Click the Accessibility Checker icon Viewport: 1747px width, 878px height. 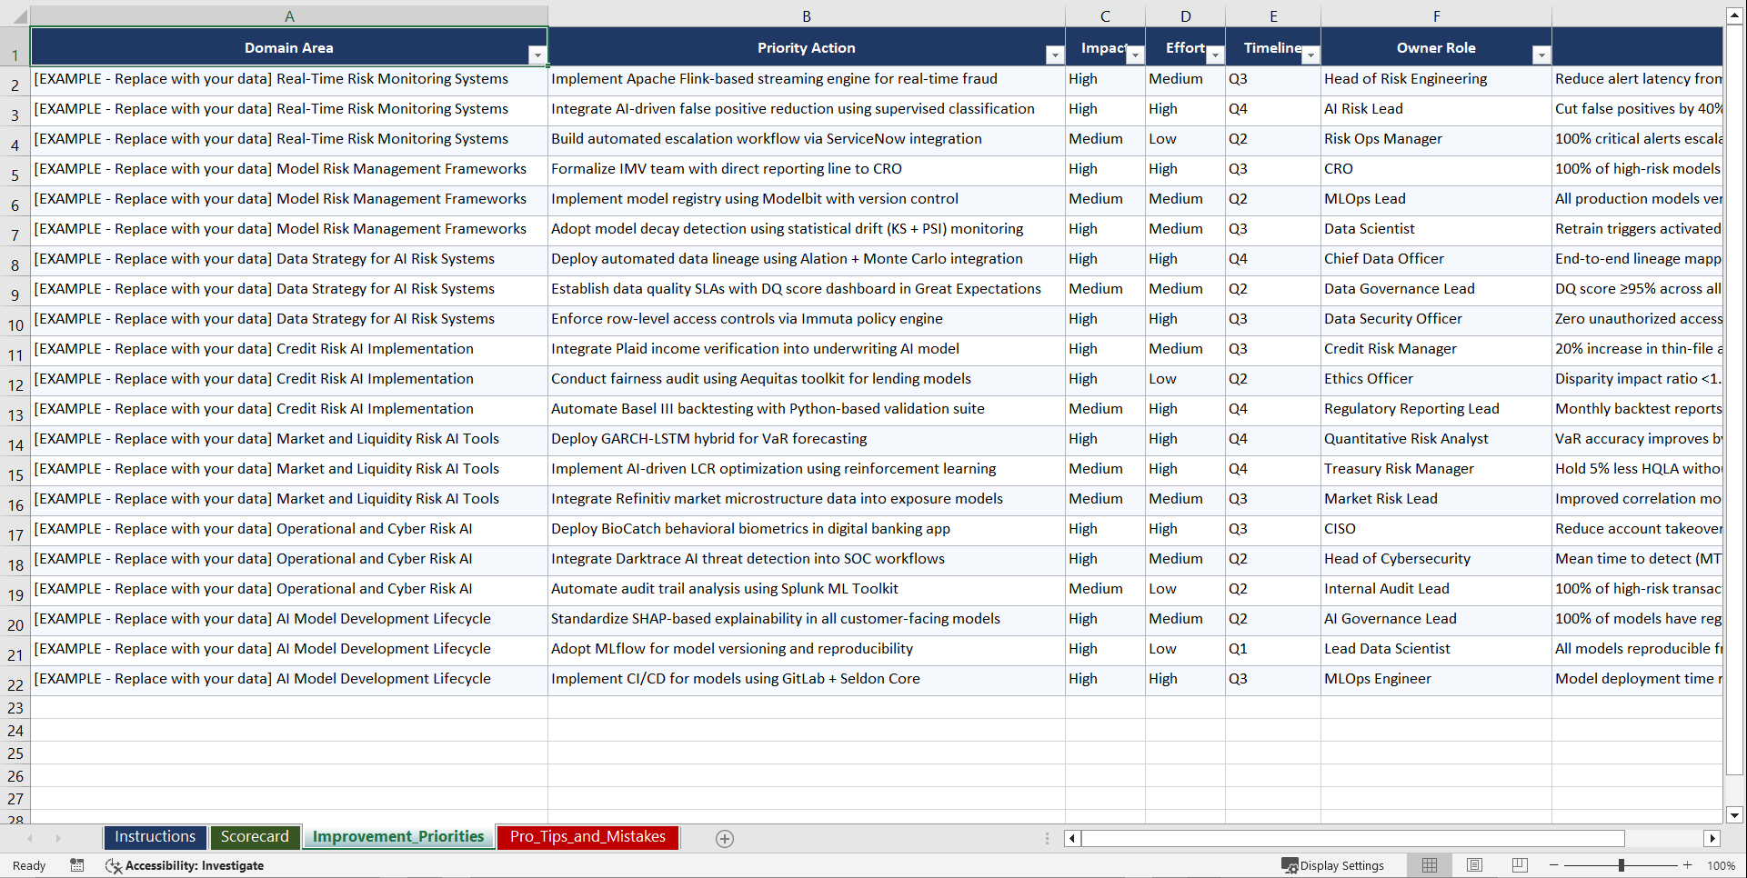tap(113, 865)
